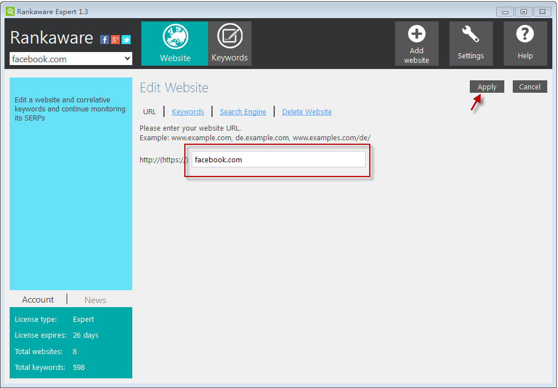
Task: Select the URL sub-tab
Action: pyautogui.click(x=149, y=111)
